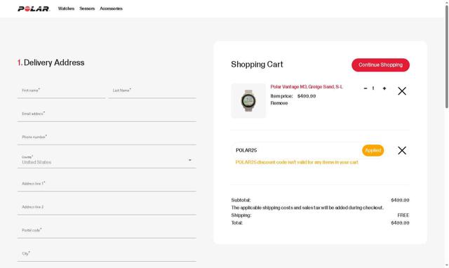Viewport: 449px width, 268px height.
Task: Click the Subtotal label
Action: click(241, 200)
